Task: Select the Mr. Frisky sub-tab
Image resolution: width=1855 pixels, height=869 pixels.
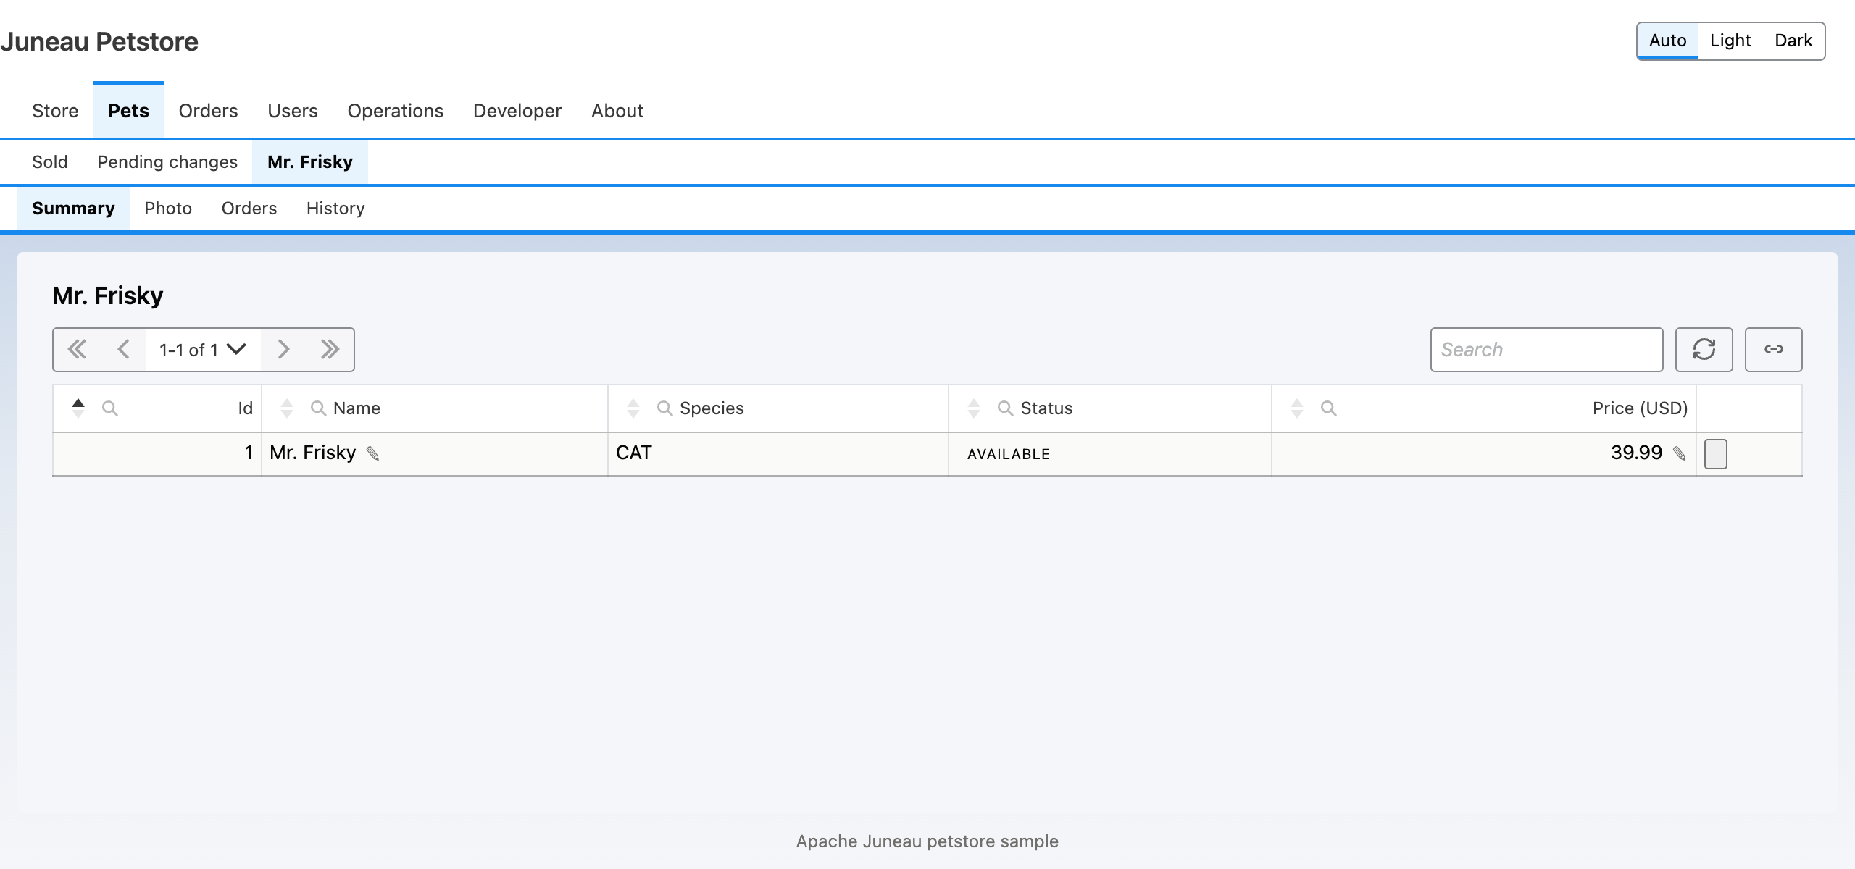Action: coord(310,162)
